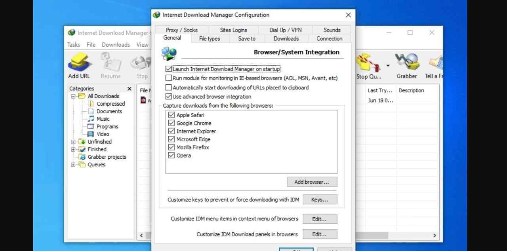This screenshot has width=507, height=251.
Task: Switch to the Sounds tab
Action: point(332,30)
